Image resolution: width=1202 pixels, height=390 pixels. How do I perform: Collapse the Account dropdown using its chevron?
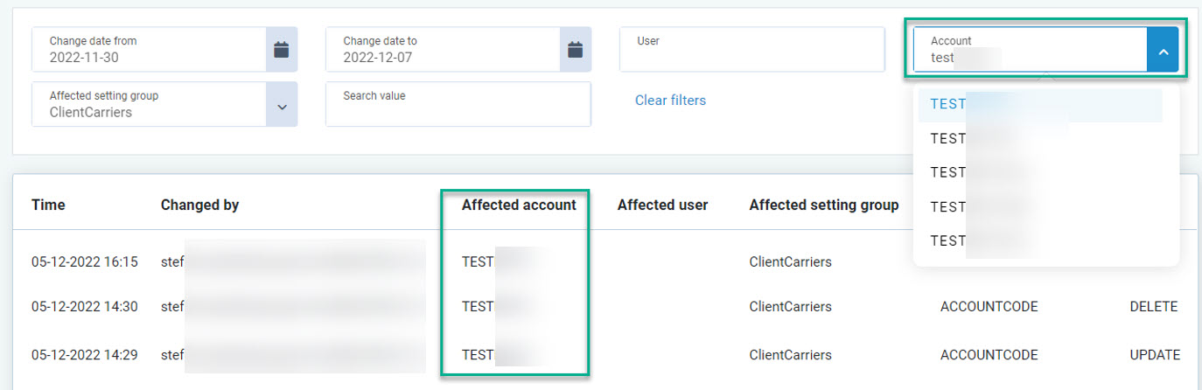click(x=1163, y=52)
